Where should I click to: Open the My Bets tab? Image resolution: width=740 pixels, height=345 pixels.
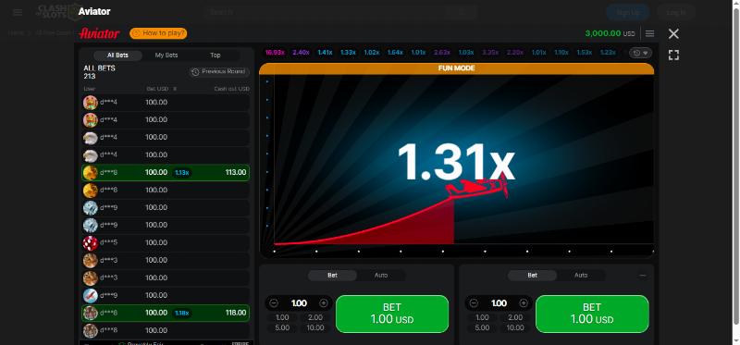click(x=166, y=55)
